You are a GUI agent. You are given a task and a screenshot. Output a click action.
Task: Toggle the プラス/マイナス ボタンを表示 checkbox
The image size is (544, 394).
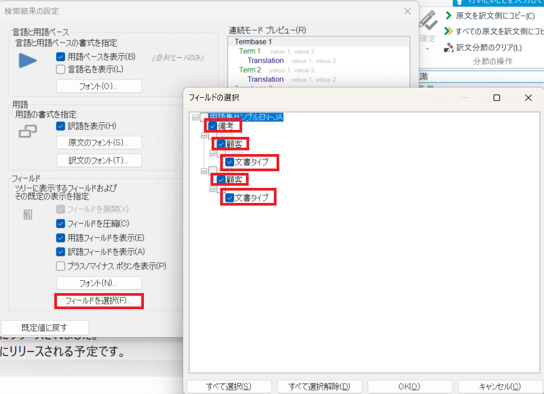(x=61, y=266)
